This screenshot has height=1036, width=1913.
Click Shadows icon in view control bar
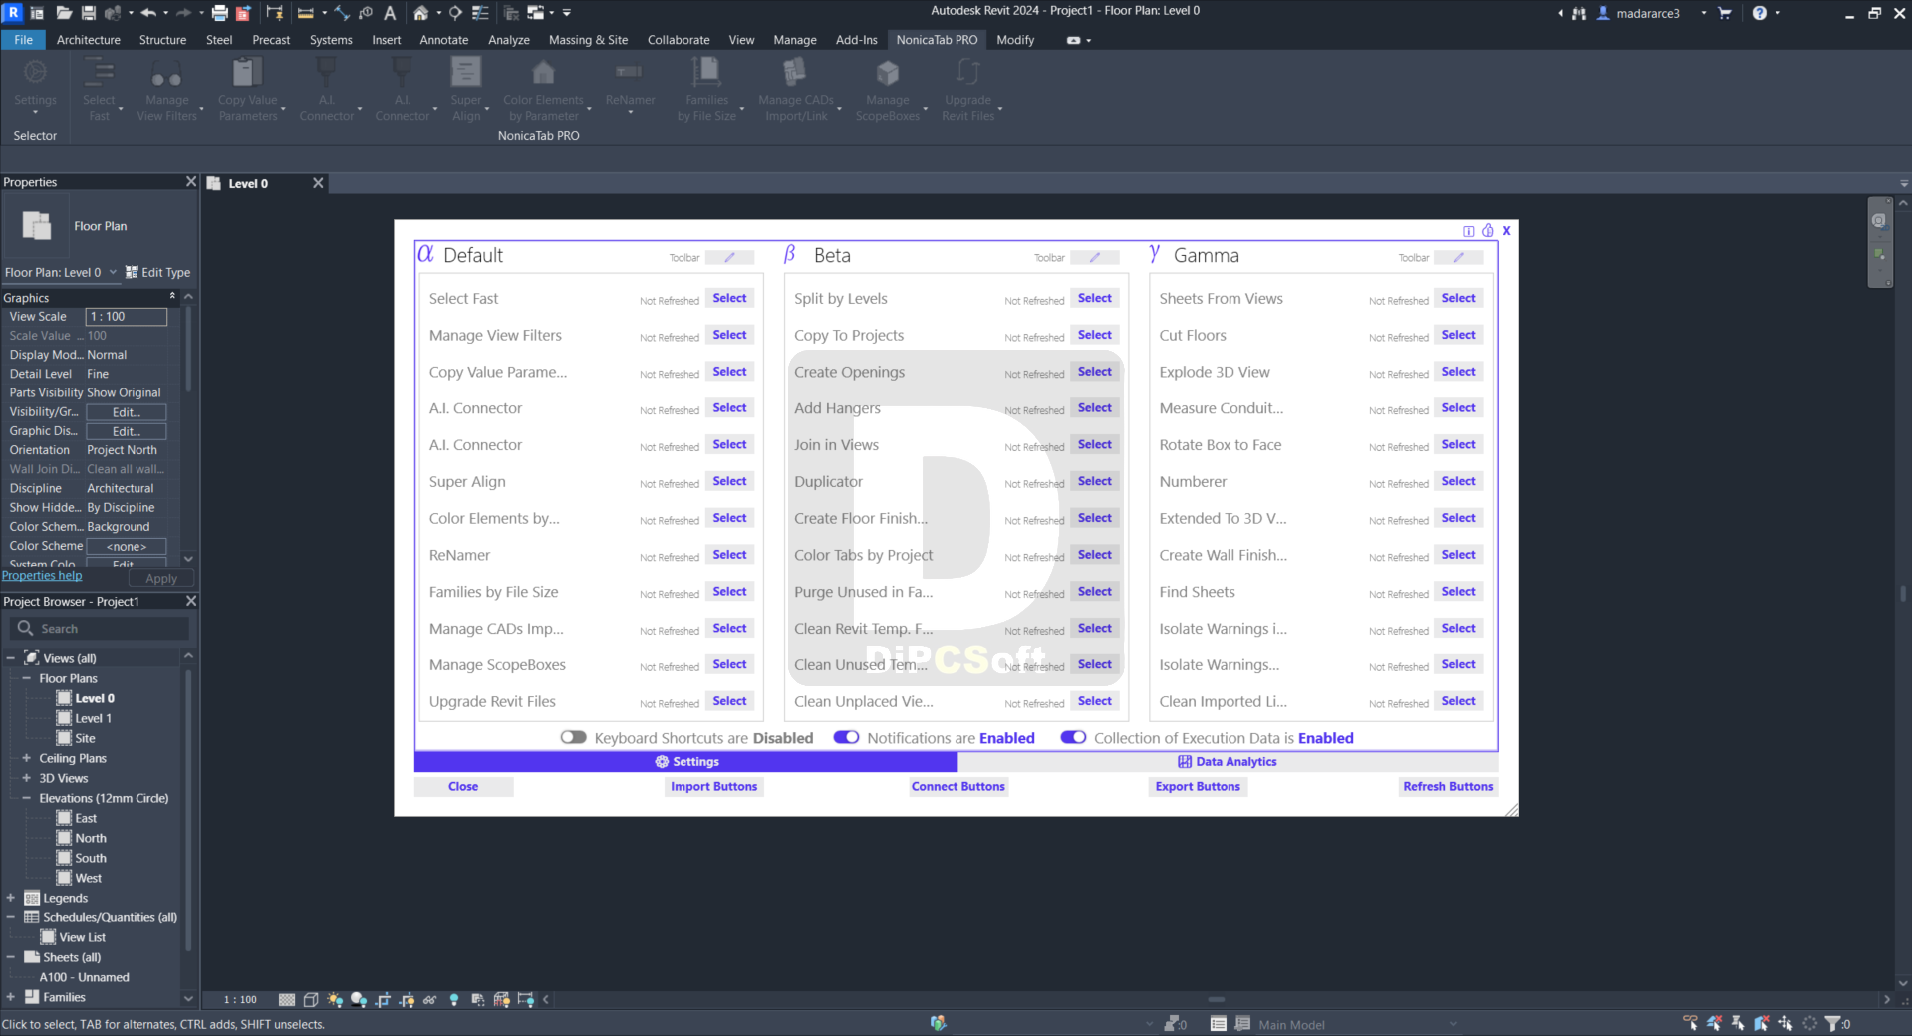(359, 999)
